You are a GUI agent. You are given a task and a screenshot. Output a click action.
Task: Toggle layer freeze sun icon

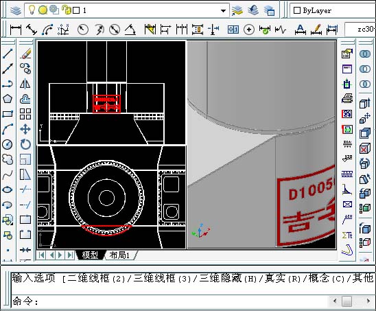click(43, 10)
